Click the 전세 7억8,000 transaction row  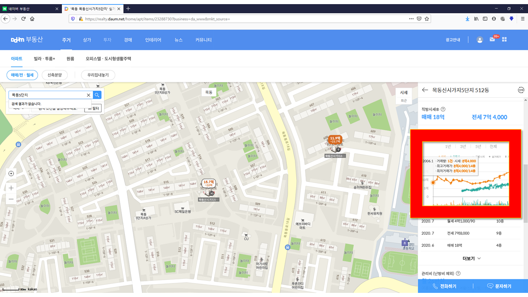pyautogui.click(x=470, y=233)
